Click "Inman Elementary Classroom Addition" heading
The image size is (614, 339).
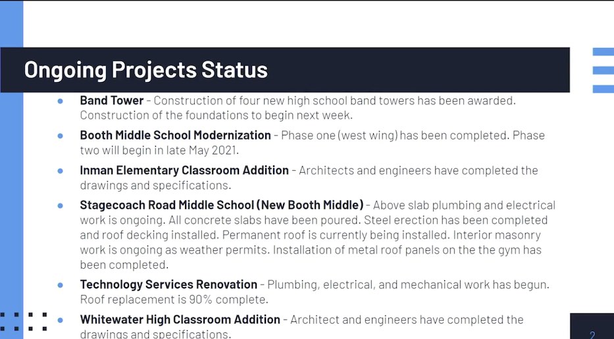[184, 170]
